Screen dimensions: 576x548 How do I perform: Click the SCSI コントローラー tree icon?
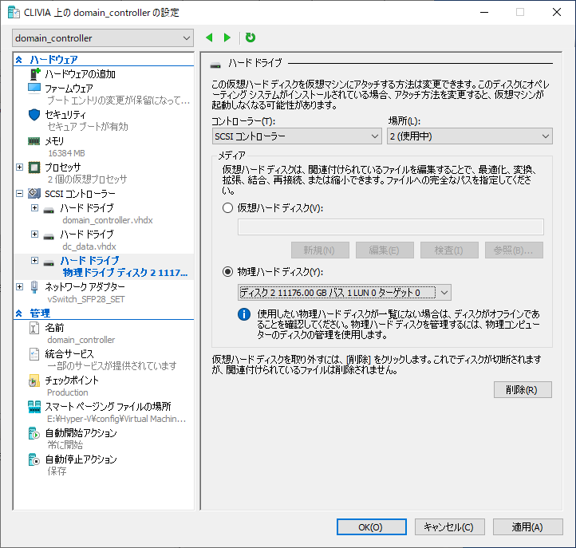tap(34, 194)
